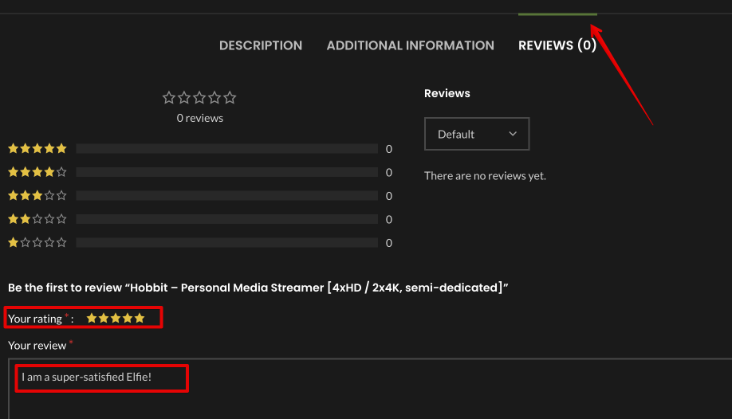This screenshot has height=419, width=732.
Task: Click the 1-star rating progress bar
Action: click(x=226, y=242)
